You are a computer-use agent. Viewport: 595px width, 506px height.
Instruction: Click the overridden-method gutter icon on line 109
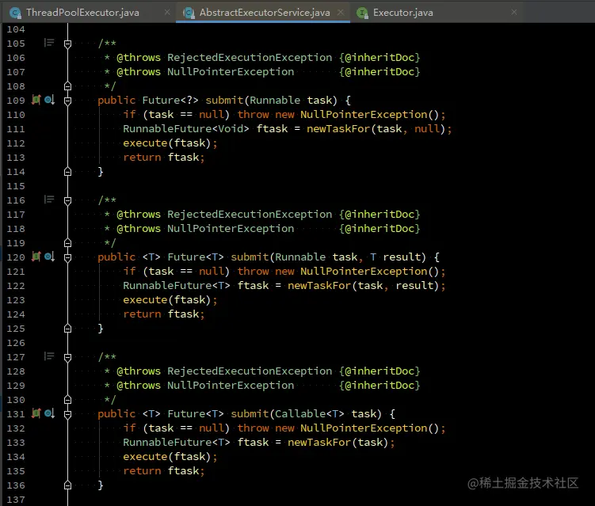pos(49,100)
